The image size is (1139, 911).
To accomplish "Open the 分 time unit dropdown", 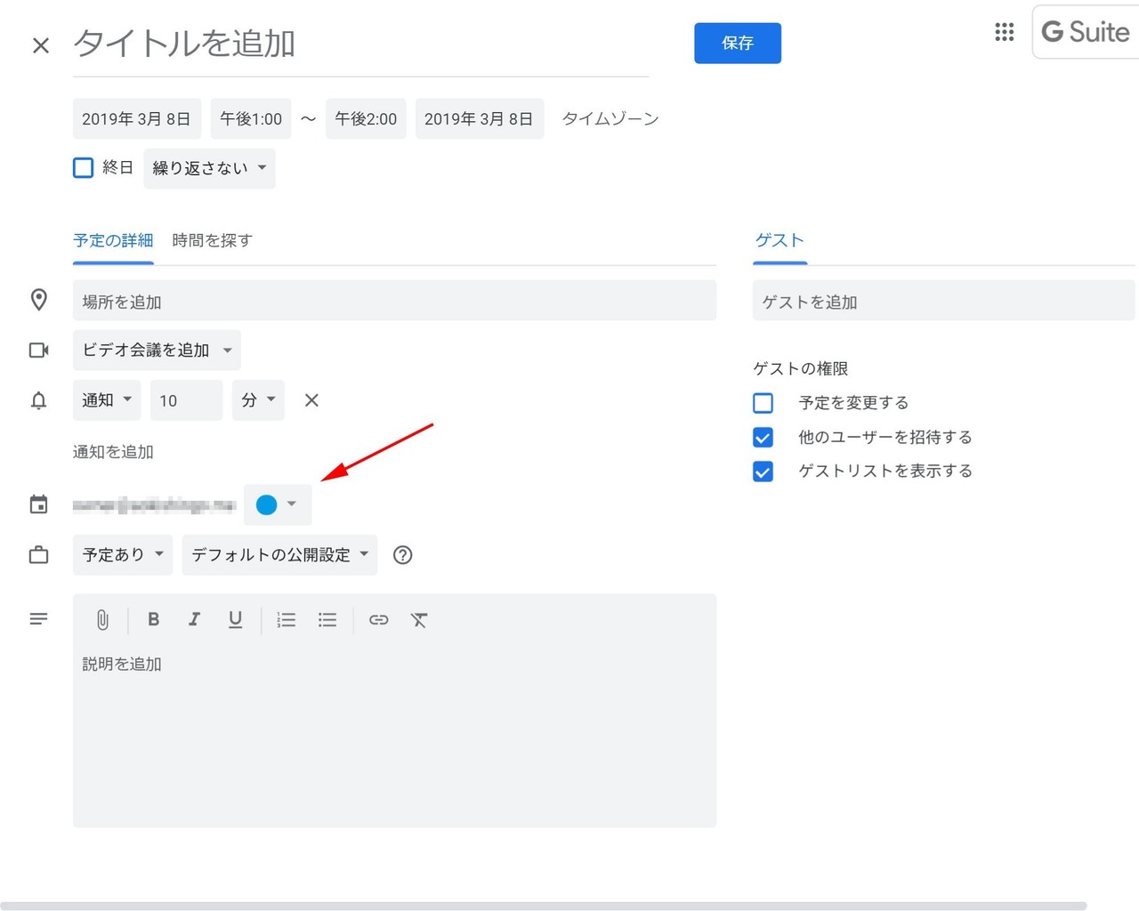I will click(x=258, y=400).
